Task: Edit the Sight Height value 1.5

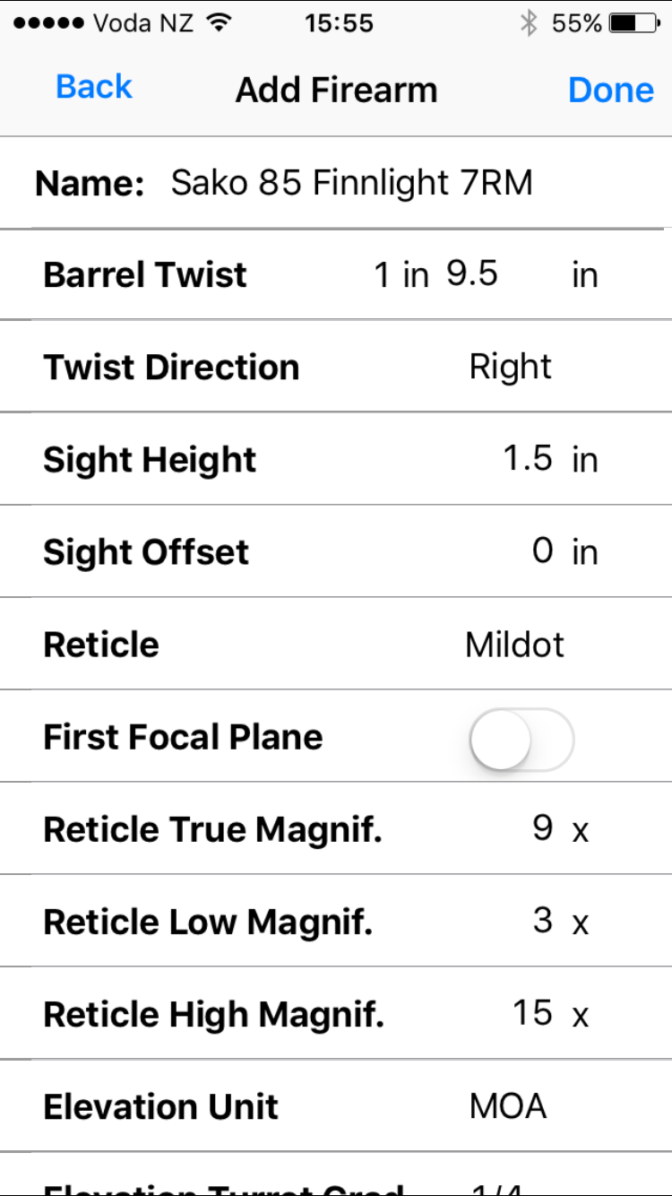Action: [528, 459]
